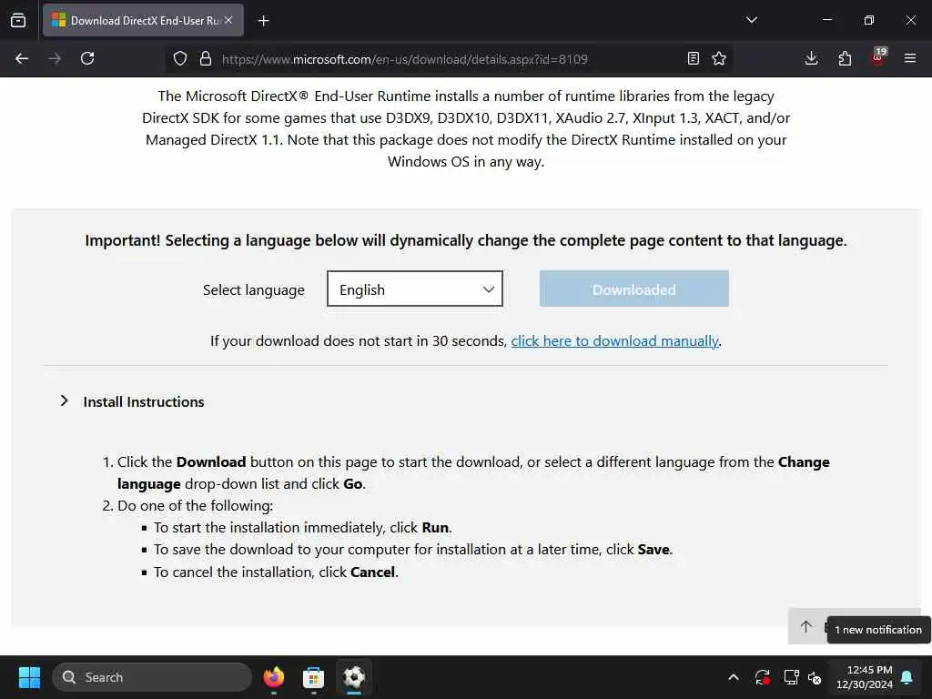Collapse the Install Instructions section
This screenshot has height=699, width=932.
[x=65, y=401]
